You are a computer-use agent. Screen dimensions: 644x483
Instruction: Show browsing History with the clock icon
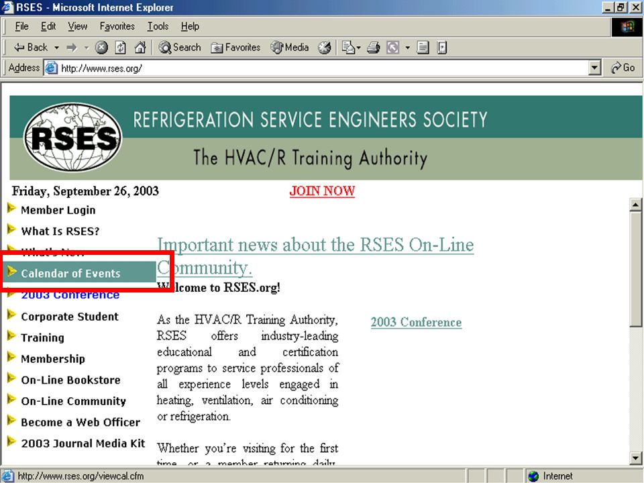coord(325,48)
